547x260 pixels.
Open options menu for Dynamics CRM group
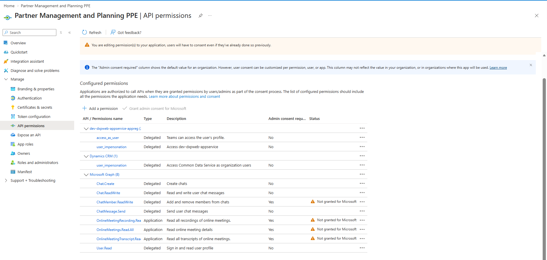[362, 156]
